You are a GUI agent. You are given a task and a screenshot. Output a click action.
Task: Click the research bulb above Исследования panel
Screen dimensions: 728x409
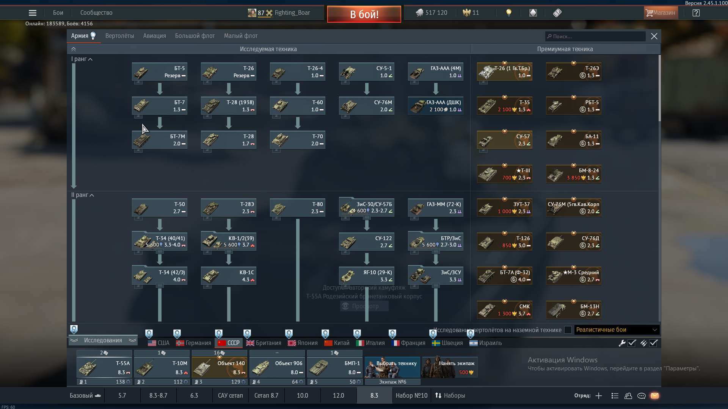pyautogui.click(x=74, y=329)
